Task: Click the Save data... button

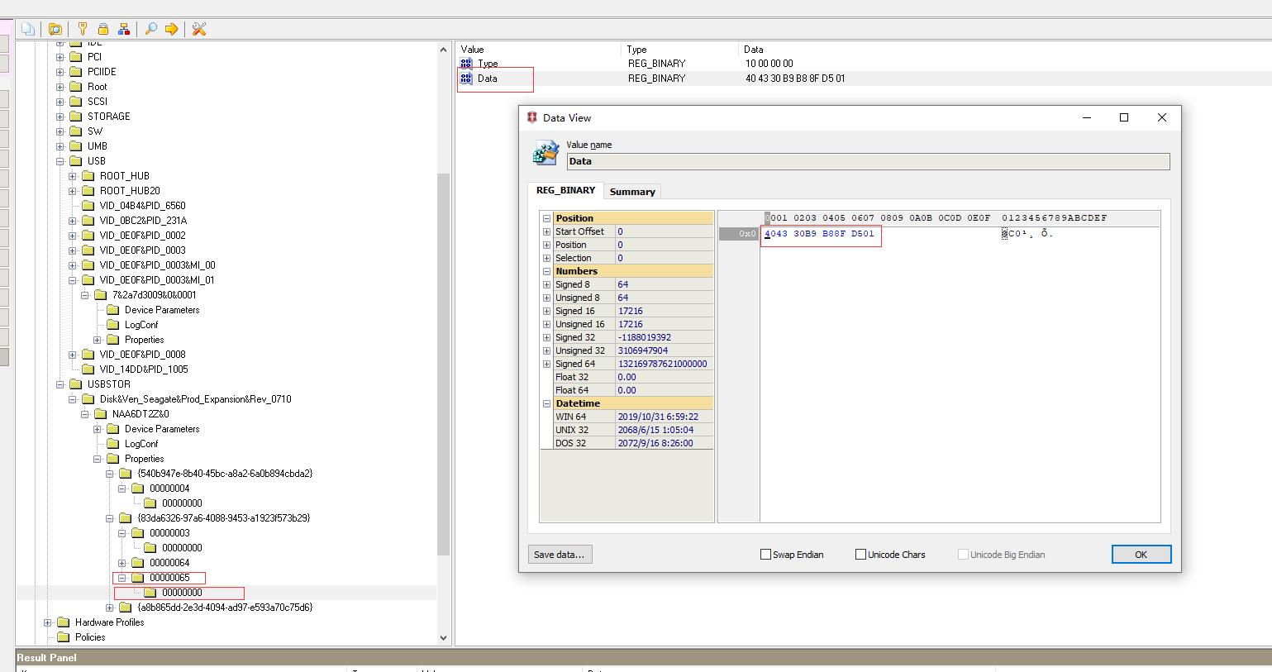Action: (x=560, y=555)
